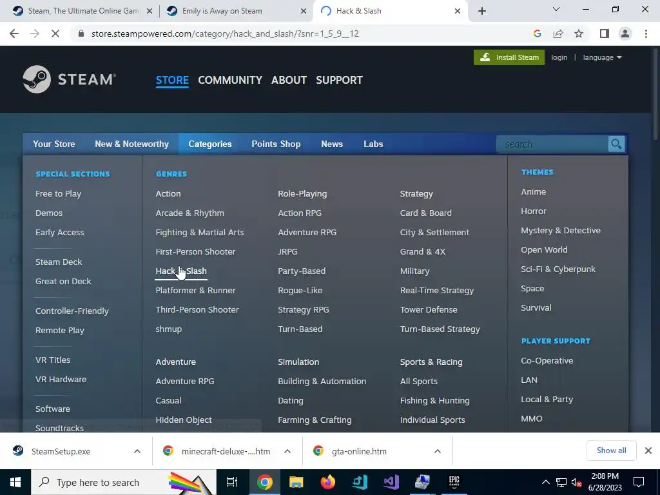Open Your Store menu
This screenshot has width=660, height=495.
54,144
